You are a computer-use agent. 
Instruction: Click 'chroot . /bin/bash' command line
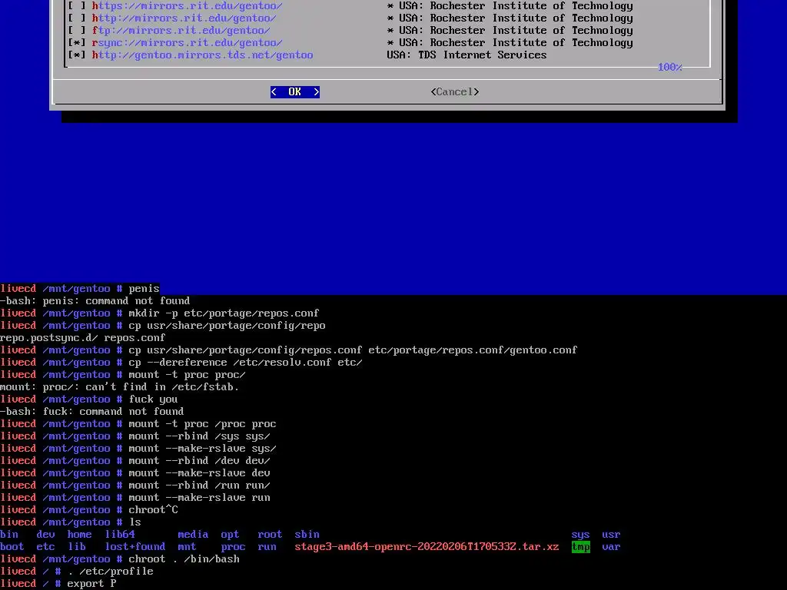click(184, 559)
